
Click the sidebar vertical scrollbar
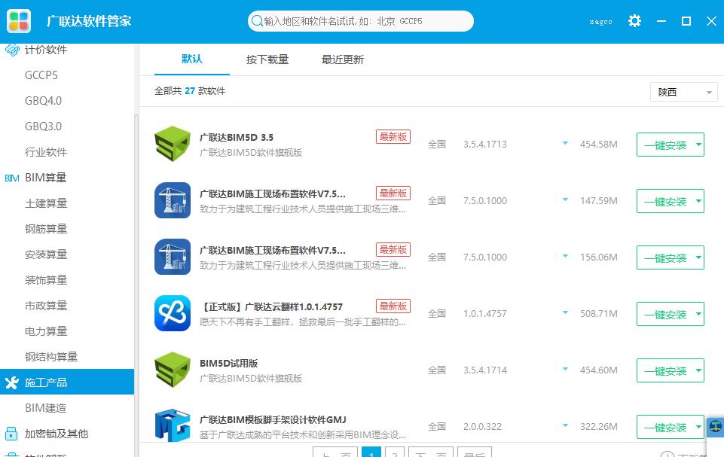coord(136,285)
